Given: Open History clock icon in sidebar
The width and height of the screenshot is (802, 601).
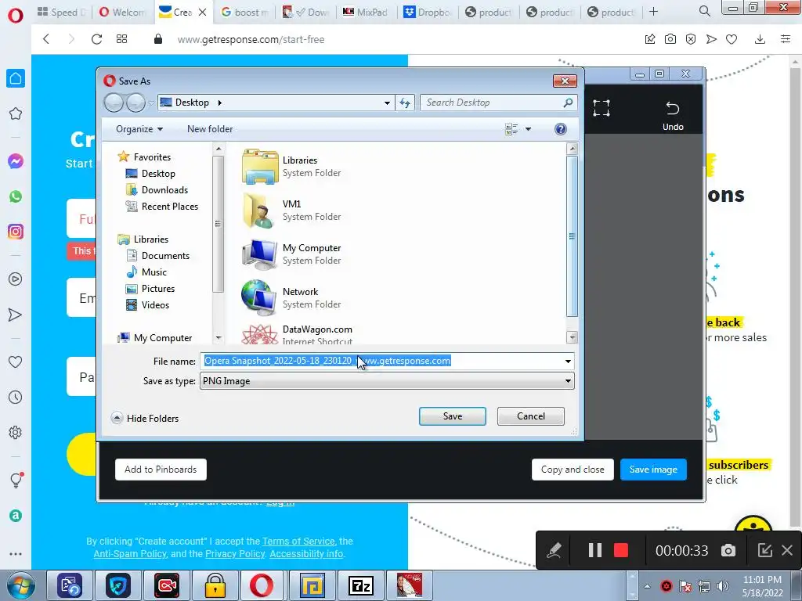Looking at the screenshot, I should point(16,397).
